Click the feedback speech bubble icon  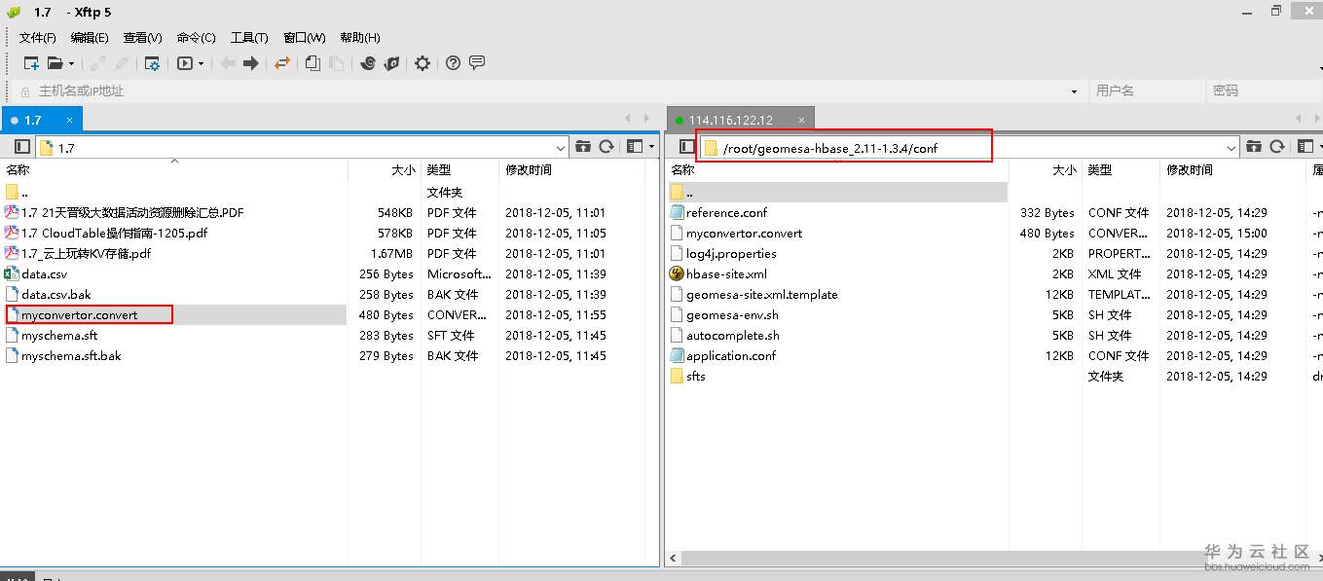pos(477,63)
